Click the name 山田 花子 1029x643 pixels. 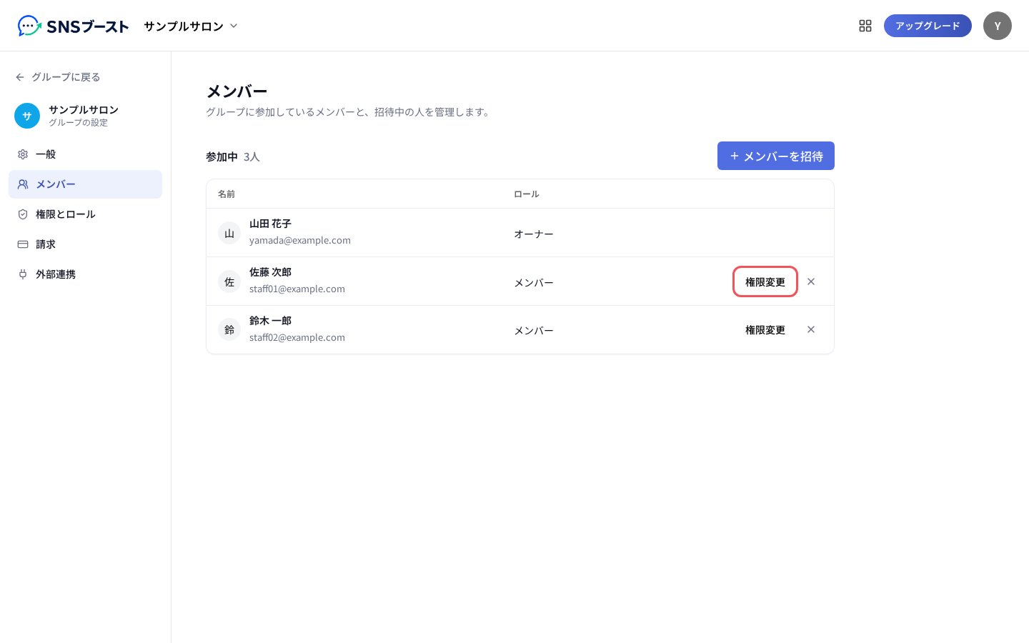click(270, 224)
